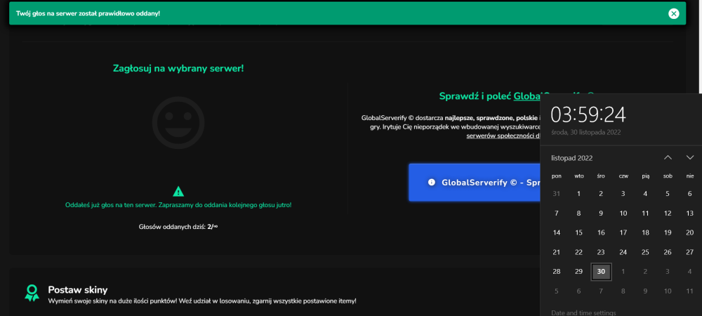This screenshot has height=316, width=702.
Task: Click the 'sob' weekday column header
Action: click(668, 176)
